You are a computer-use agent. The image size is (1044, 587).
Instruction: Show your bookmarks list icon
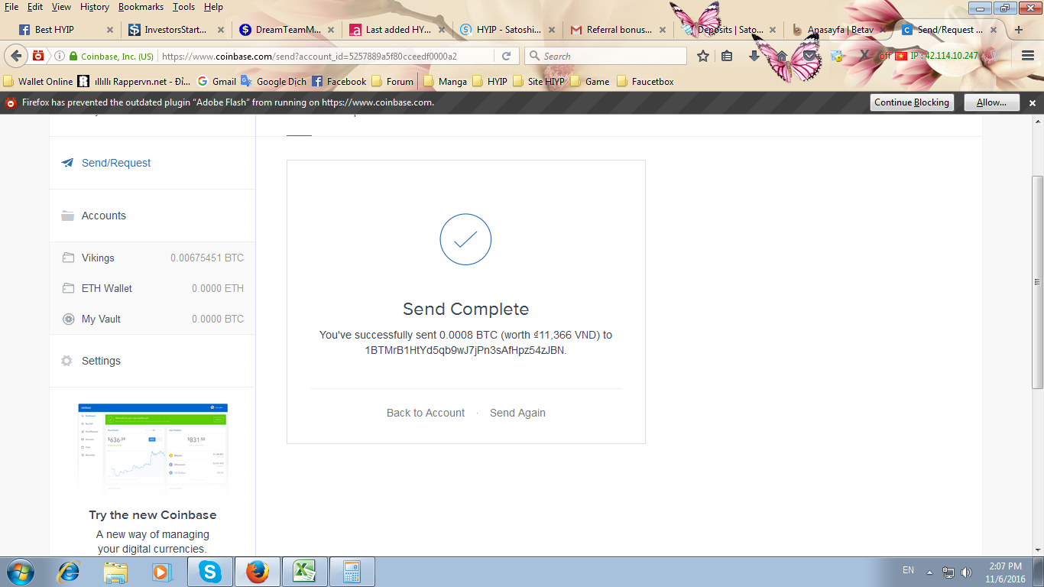[x=727, y=56]
